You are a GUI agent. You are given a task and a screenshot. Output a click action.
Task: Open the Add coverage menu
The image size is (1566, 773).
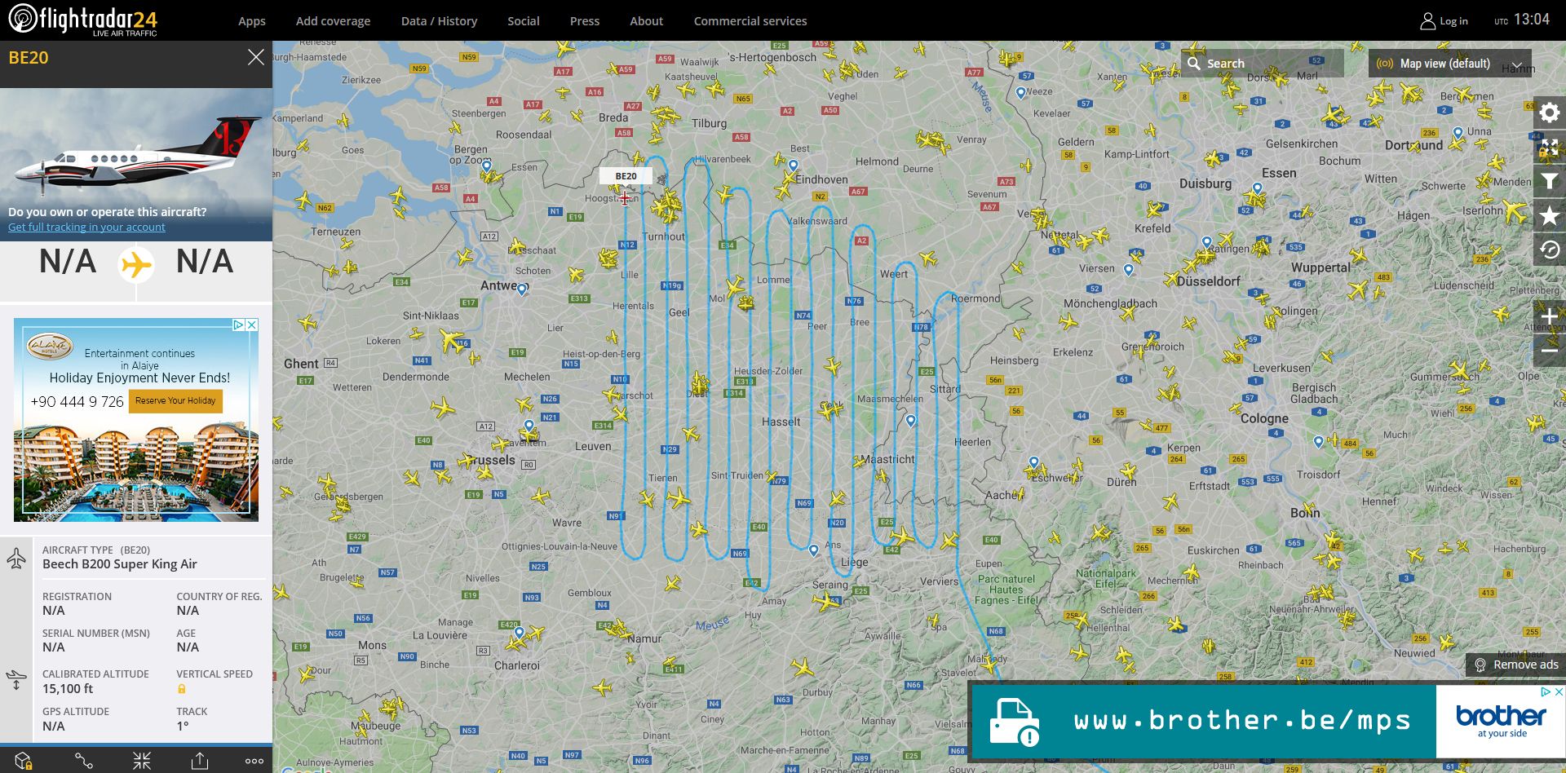click(333, 21)
